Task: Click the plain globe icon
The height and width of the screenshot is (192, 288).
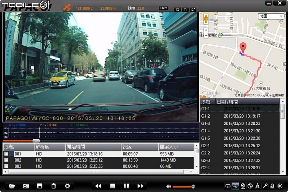Action: (250, 186)
